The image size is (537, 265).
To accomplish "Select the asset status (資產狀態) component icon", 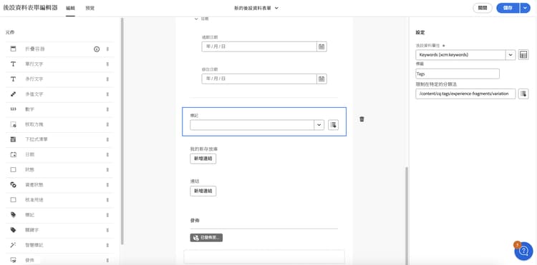I will click(14, 184).
